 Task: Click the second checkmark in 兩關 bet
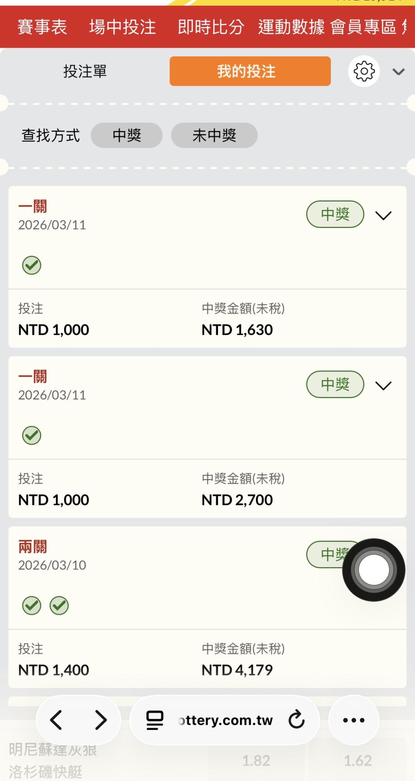(x=59, y=606)
